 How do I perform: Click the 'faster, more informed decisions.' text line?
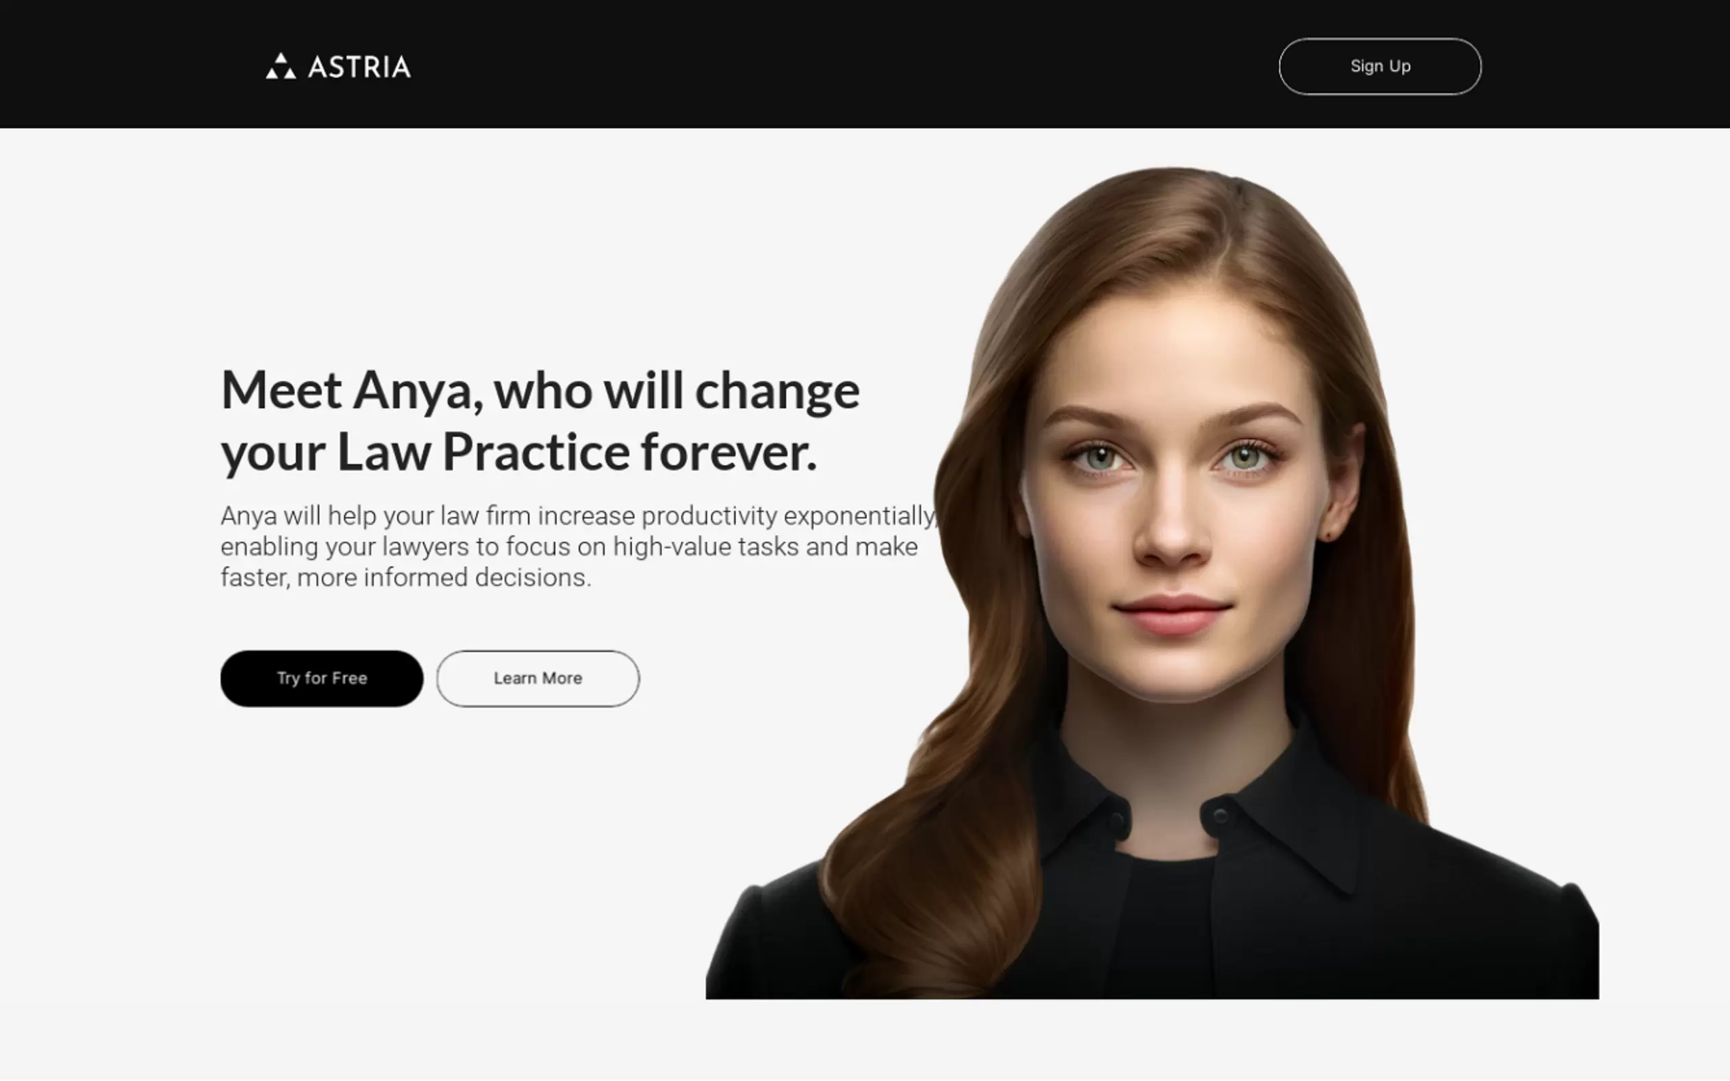tap(405, 577)
